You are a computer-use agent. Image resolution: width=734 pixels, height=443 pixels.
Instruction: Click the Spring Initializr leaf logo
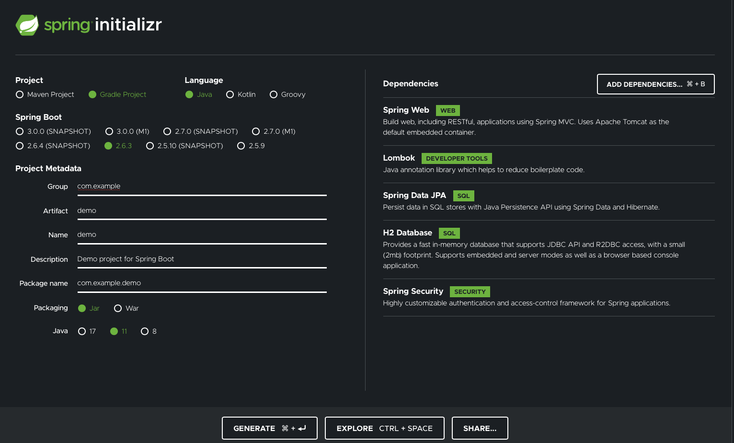(x=27, y=25)
